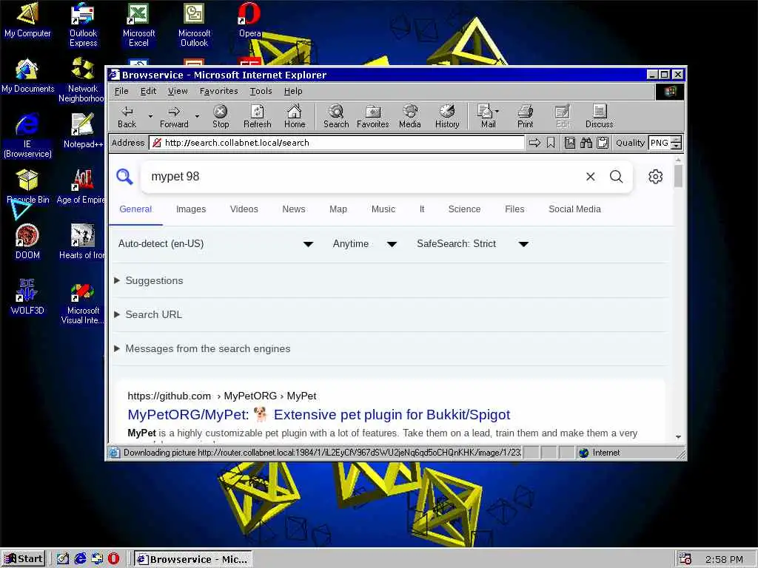Go to the Home page

295,116
